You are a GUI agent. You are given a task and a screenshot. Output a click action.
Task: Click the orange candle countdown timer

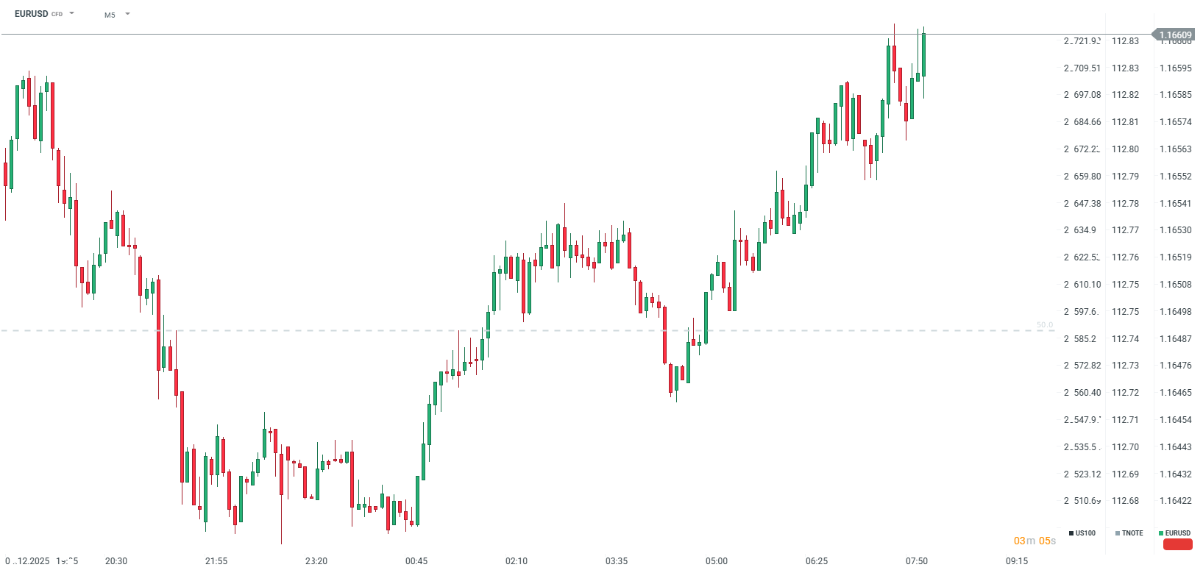click(1035, 541)
